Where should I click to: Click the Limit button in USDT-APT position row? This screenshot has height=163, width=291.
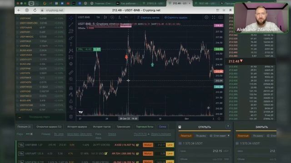point(170,153)
